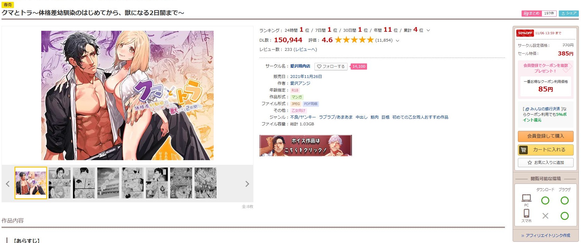Click the ボイス作品 promotional banner
The image size is (581, 243).
(x=305, y=146)
